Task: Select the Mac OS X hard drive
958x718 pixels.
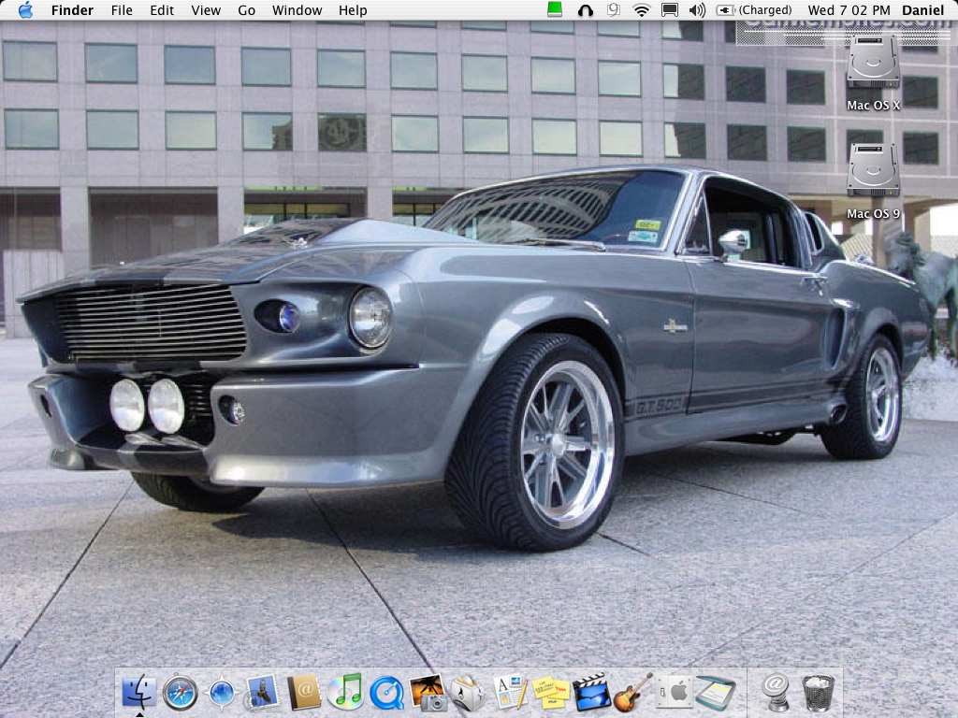Action: click(873, 73)
